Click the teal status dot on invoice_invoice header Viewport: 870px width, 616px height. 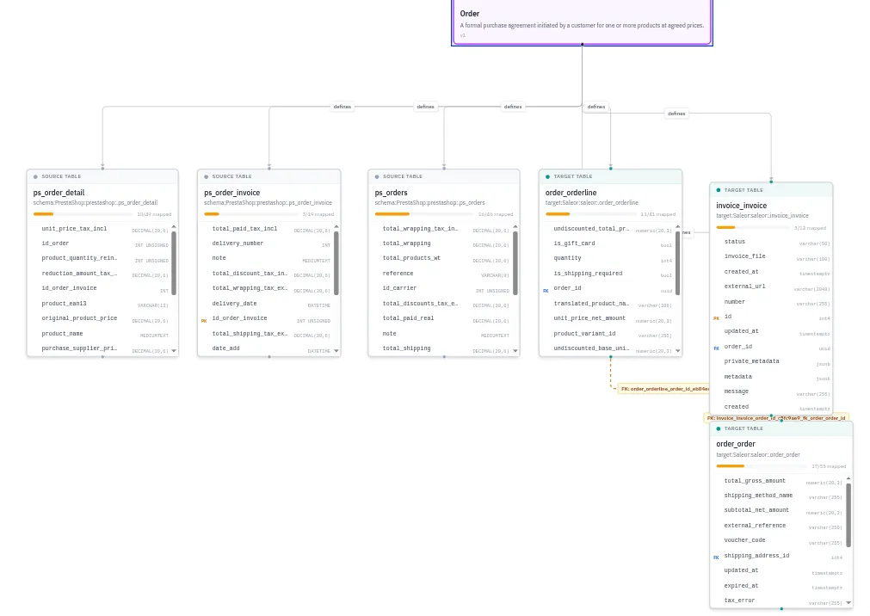pos(719,190)
